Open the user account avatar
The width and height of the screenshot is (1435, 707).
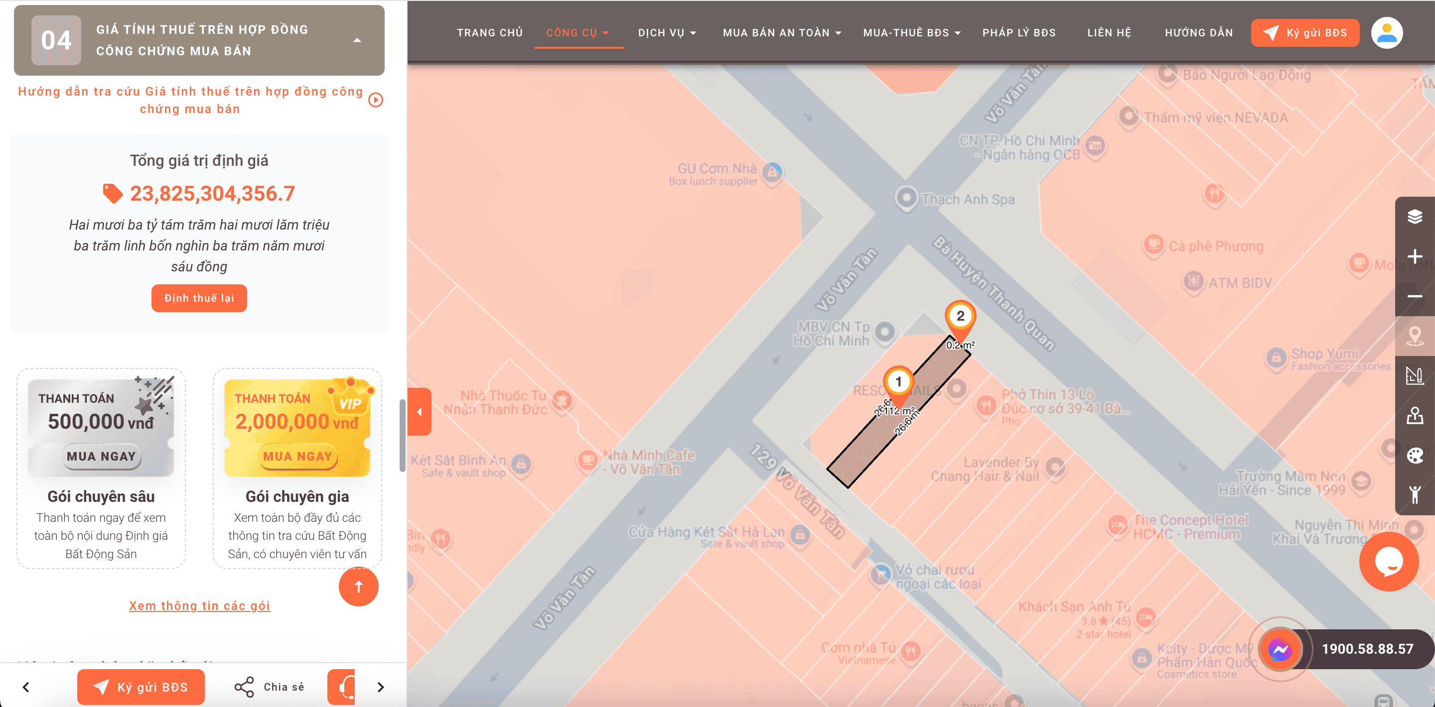click(1387, 33)
